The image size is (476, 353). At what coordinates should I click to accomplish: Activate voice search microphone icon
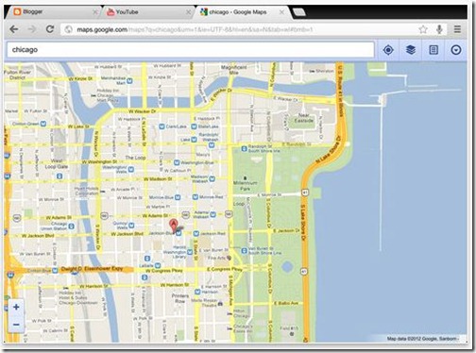click(439, 29)
